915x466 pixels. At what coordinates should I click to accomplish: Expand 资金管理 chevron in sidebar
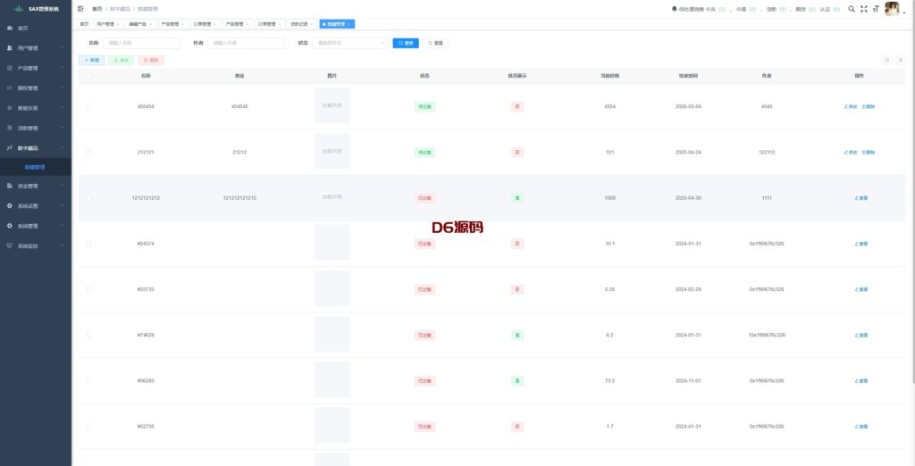point(62,186)
